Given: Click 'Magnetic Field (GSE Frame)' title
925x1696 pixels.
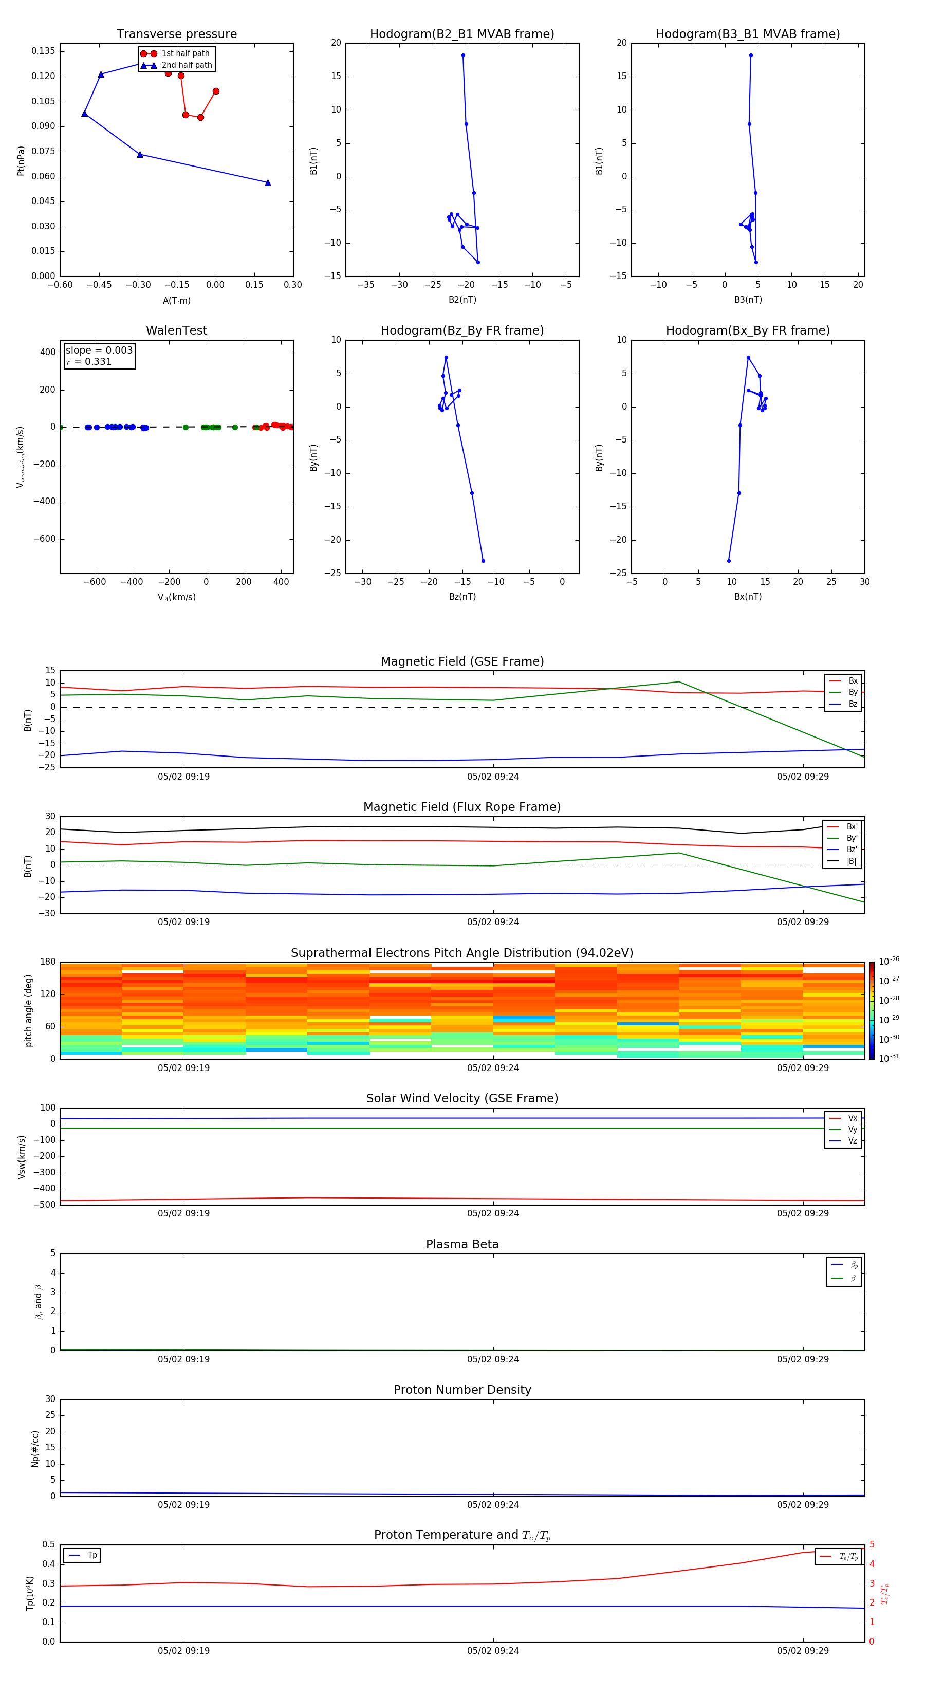Looking at the screenshot, I should pos(462,661).
